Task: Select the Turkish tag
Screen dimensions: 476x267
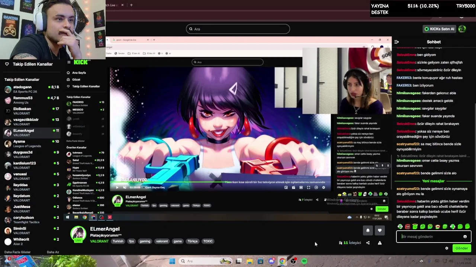Action: click(118, 241)
